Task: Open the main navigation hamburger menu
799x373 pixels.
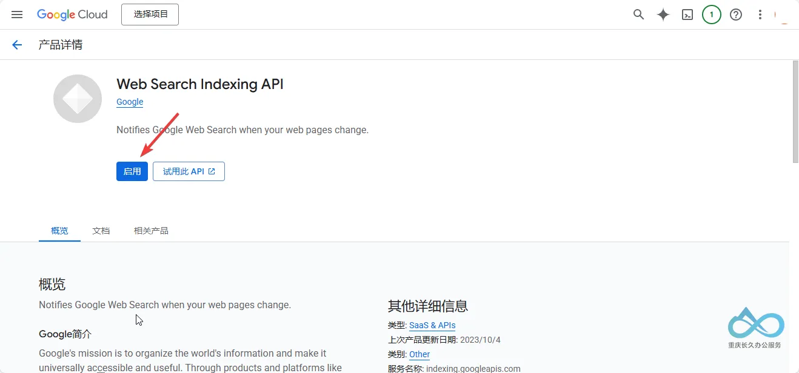Action: (17, 15)
